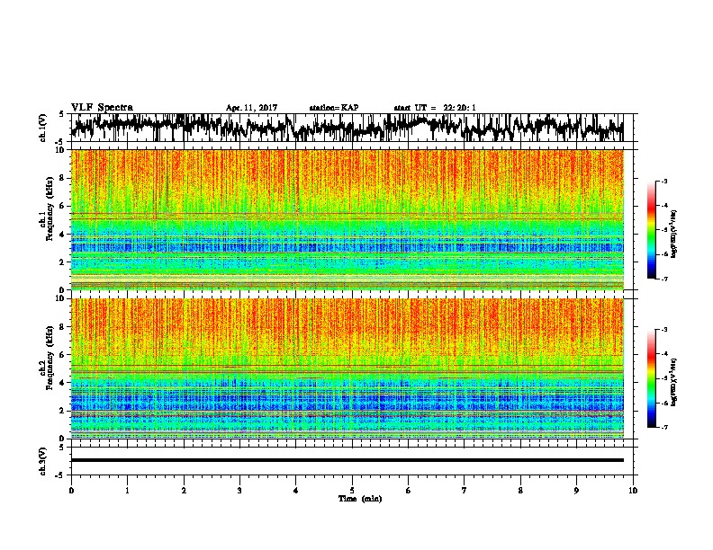This screenshot has width=713, height=550.
Task: Click the flat black ch.3(V) trace line
Action: tap(347, 460)
